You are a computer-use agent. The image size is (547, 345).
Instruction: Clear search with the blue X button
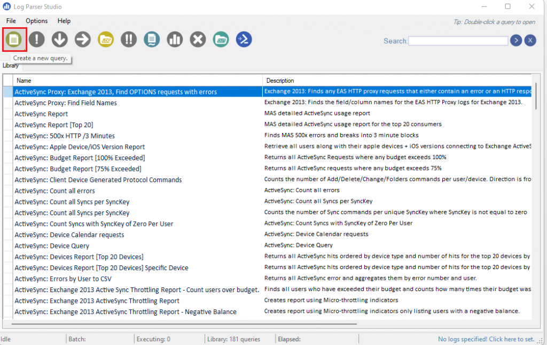coord(530,41)
